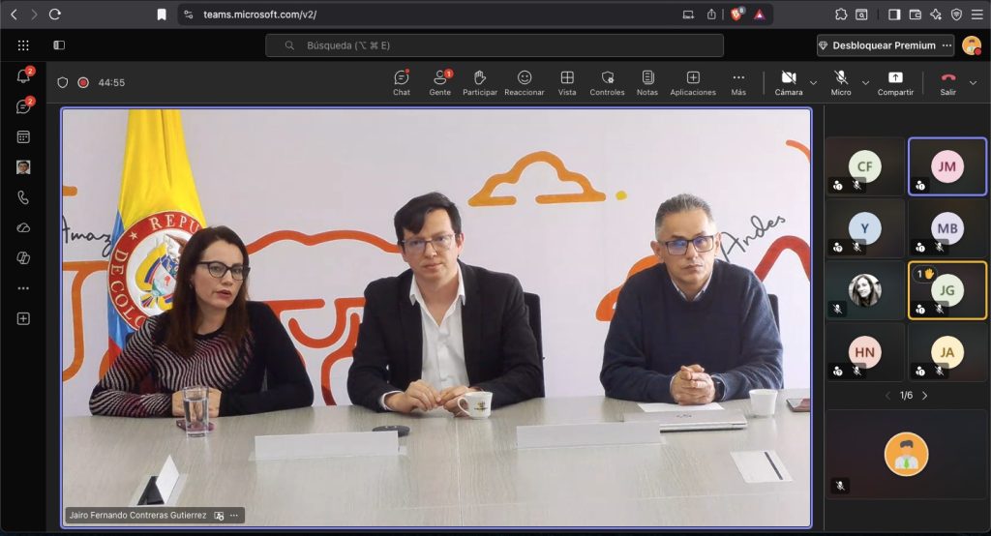Expand the Salir leave options arrow
The image size is (991, 536).
click(x=973, y=83)
